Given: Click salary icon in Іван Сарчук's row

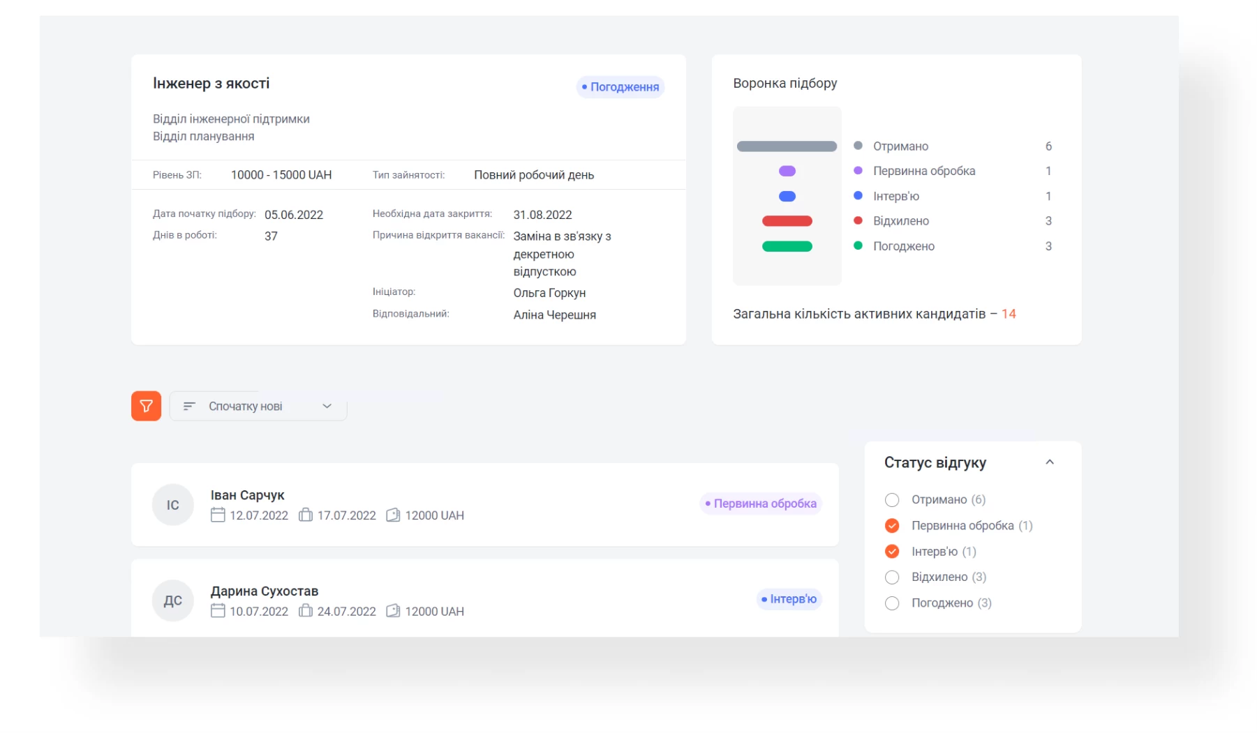Looking at the screenshot, I should (x=393, y=515).
